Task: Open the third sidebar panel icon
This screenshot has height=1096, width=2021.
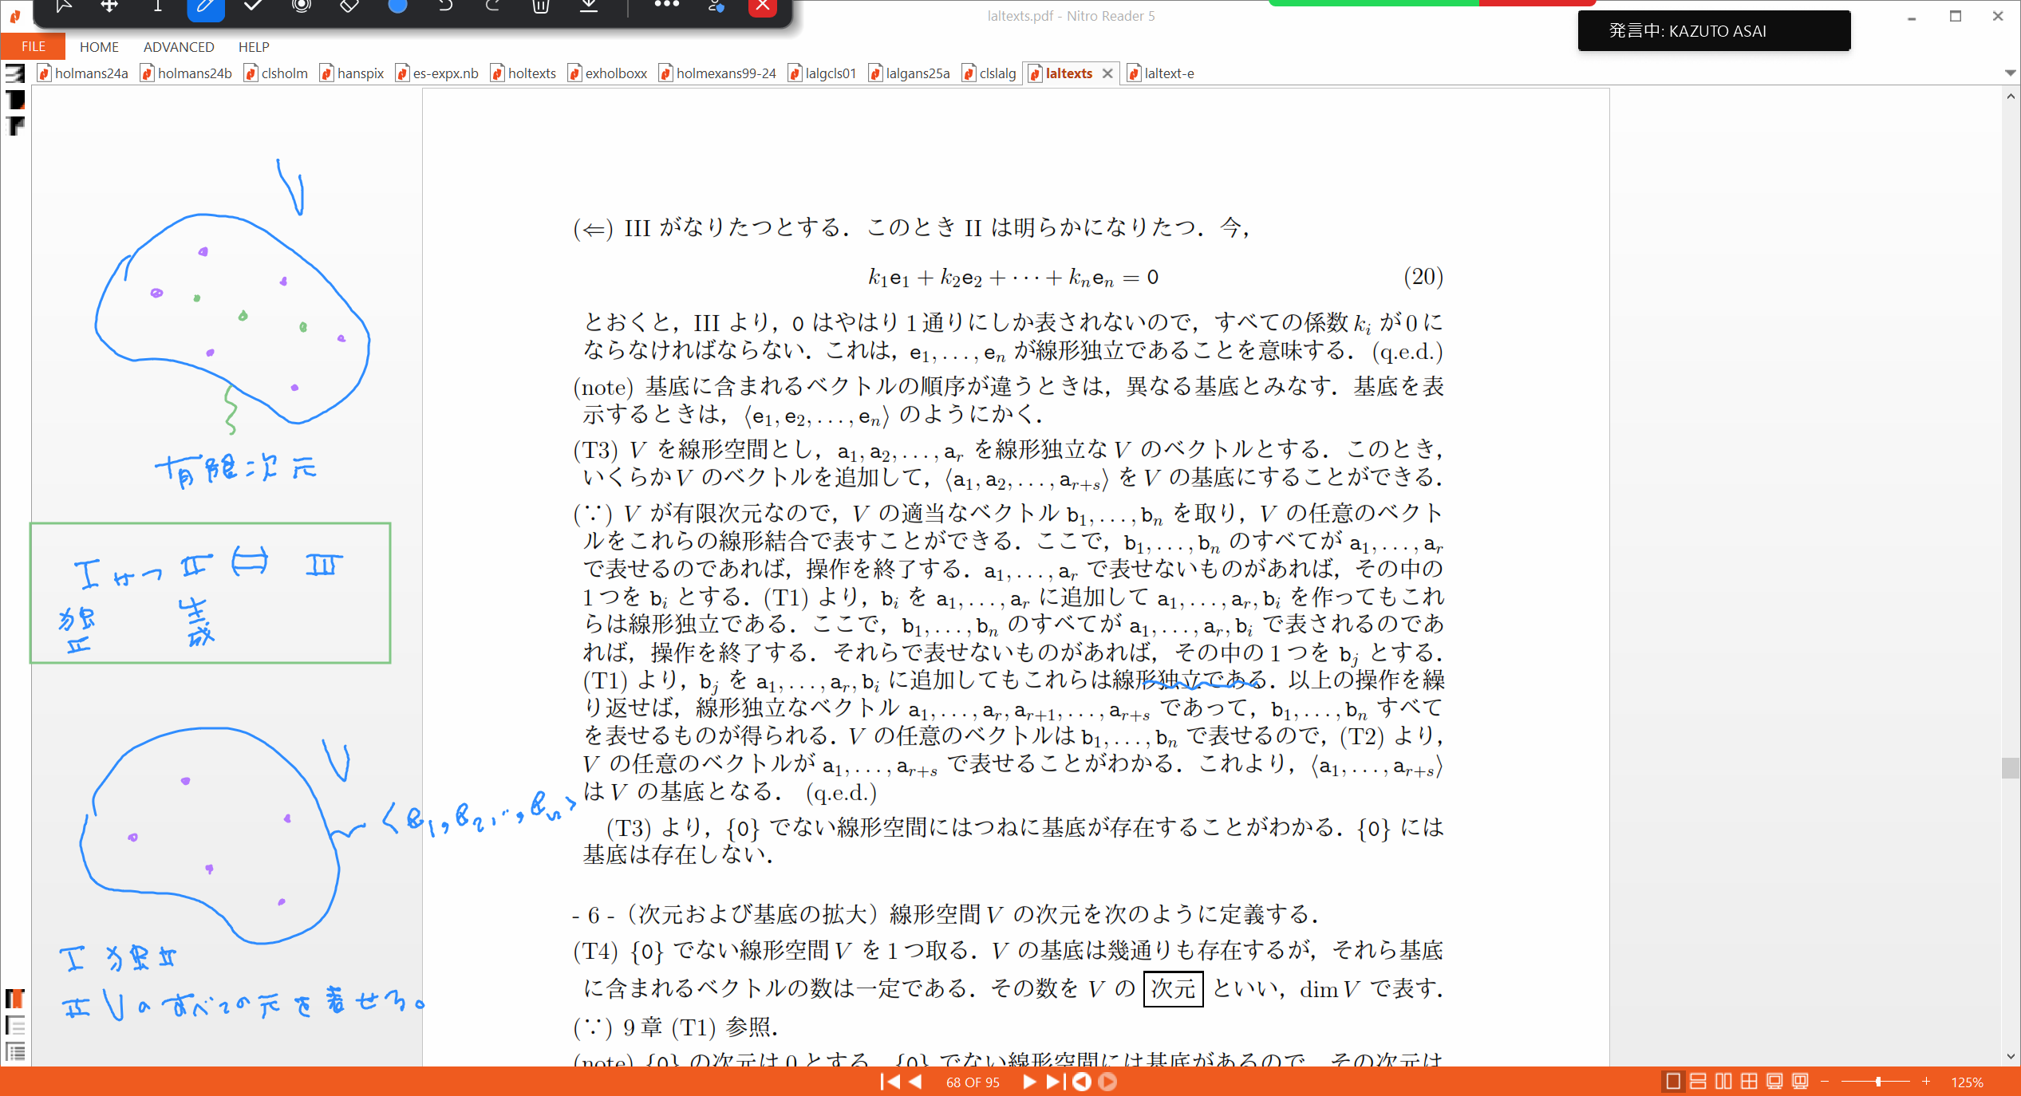Action: pos(15,126)
